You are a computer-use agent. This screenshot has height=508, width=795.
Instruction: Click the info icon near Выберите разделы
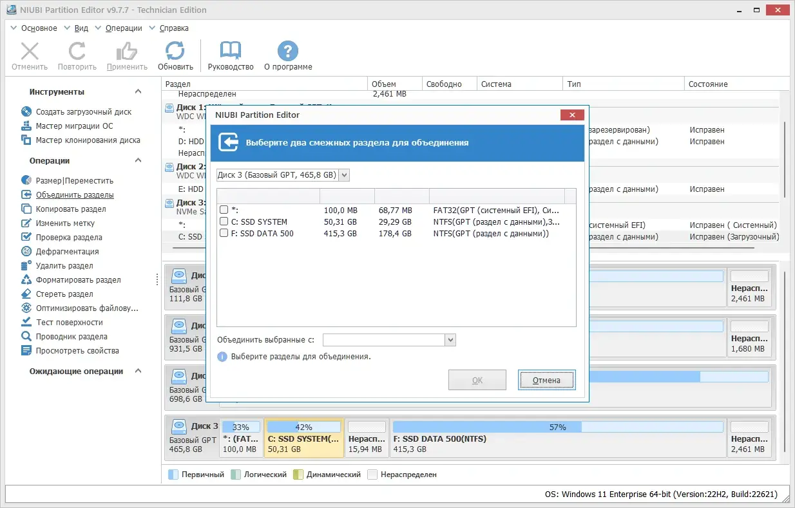pos(222,356)
